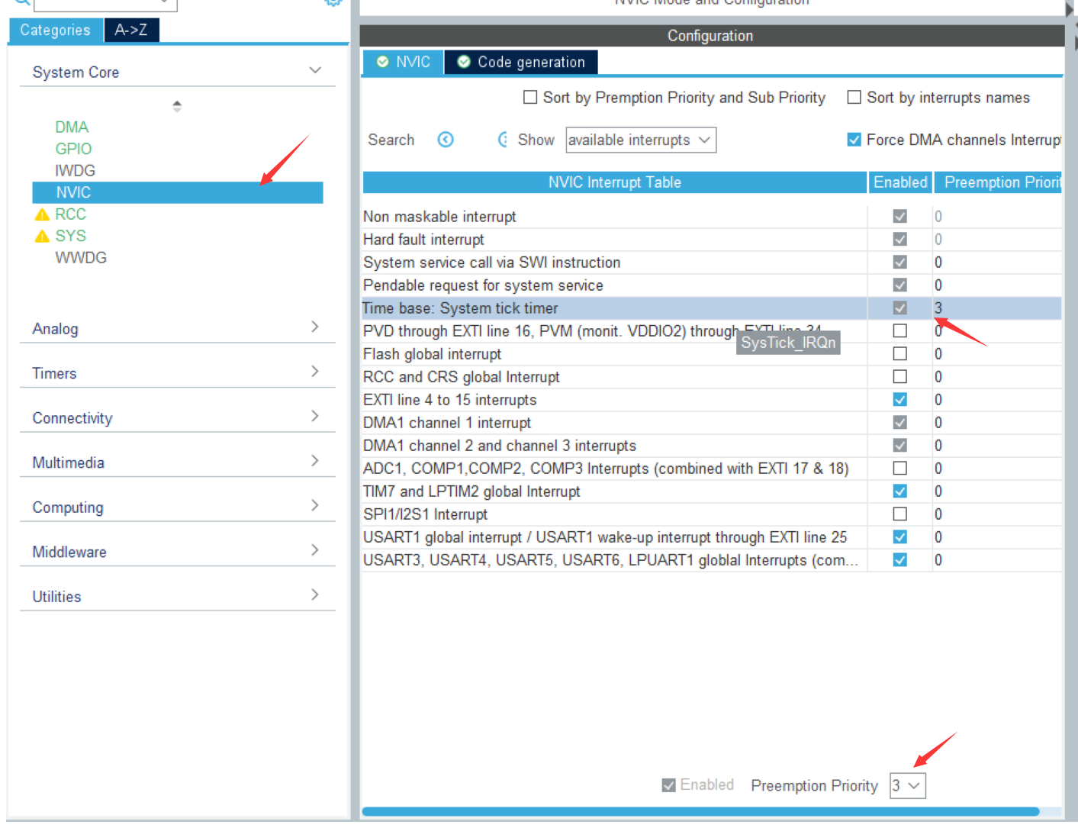Click priority value 3 of System tick timer

938,308
